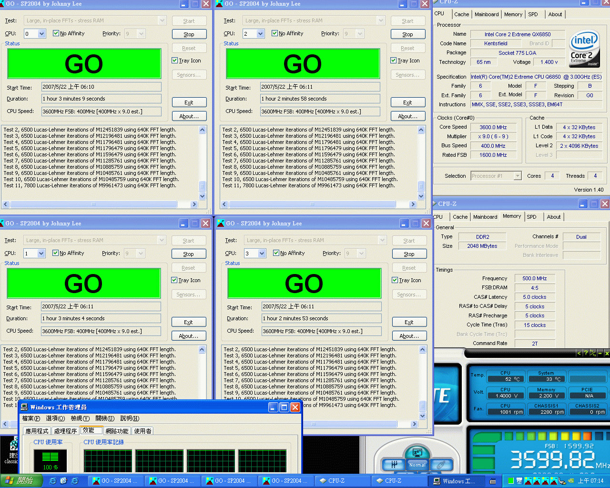This screenshot has height=488, width=610.
Task: Click the first SP2004 volcano tray icon
Action: click(528, 481)
